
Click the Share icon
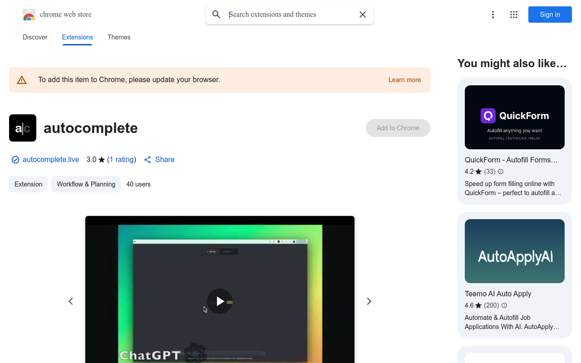148,160
